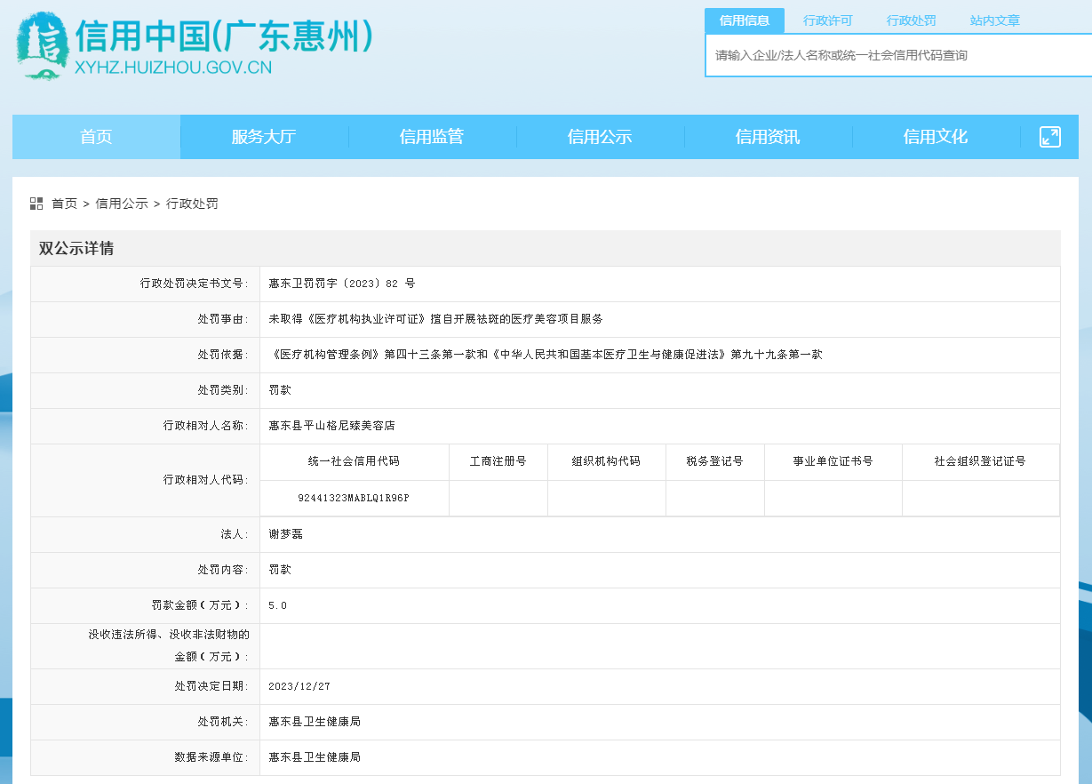This screenshot has width=1092, height=784.
Task: Click the 事业单位证书号 column header
Action: (833, 461)
